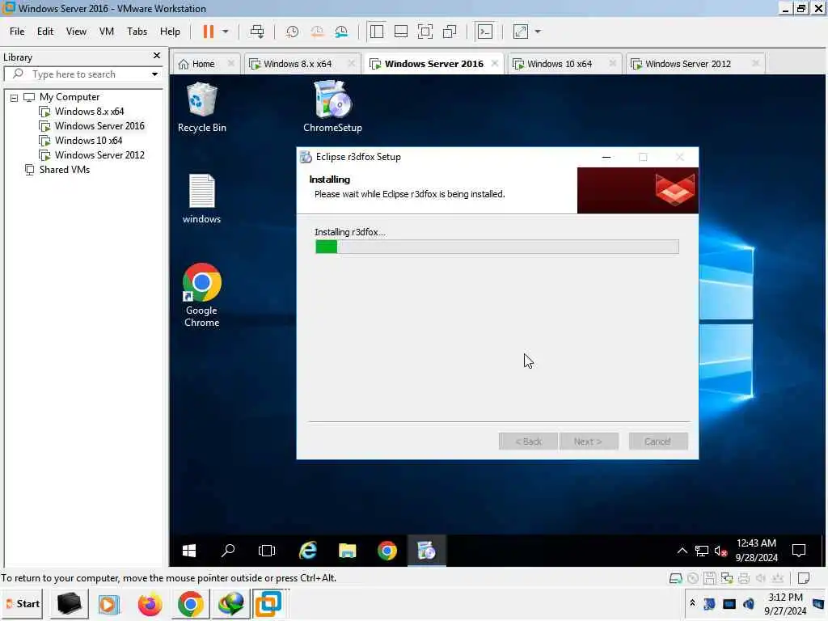Open the guest Windows Start menu
828x621 pixels.
(189, 551)
